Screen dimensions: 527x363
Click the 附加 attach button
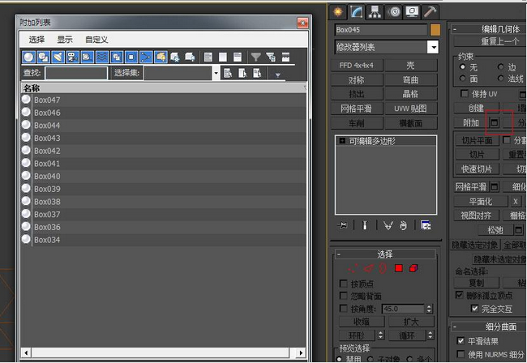point(470,123)
